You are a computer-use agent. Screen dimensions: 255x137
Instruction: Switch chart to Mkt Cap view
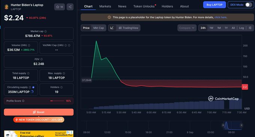coord(99,28)
